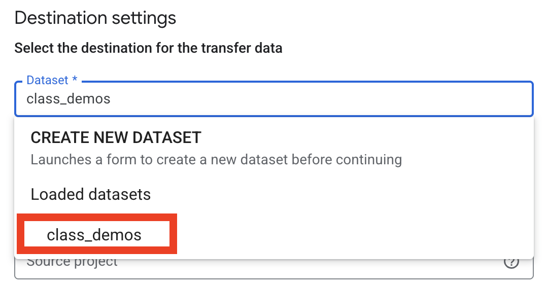Place cursor in class_demos typed text

tap(68, 98)
